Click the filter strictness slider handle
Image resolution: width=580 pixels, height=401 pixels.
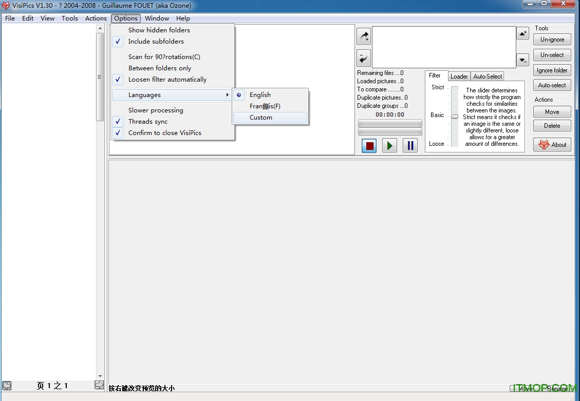click(455, 117)
